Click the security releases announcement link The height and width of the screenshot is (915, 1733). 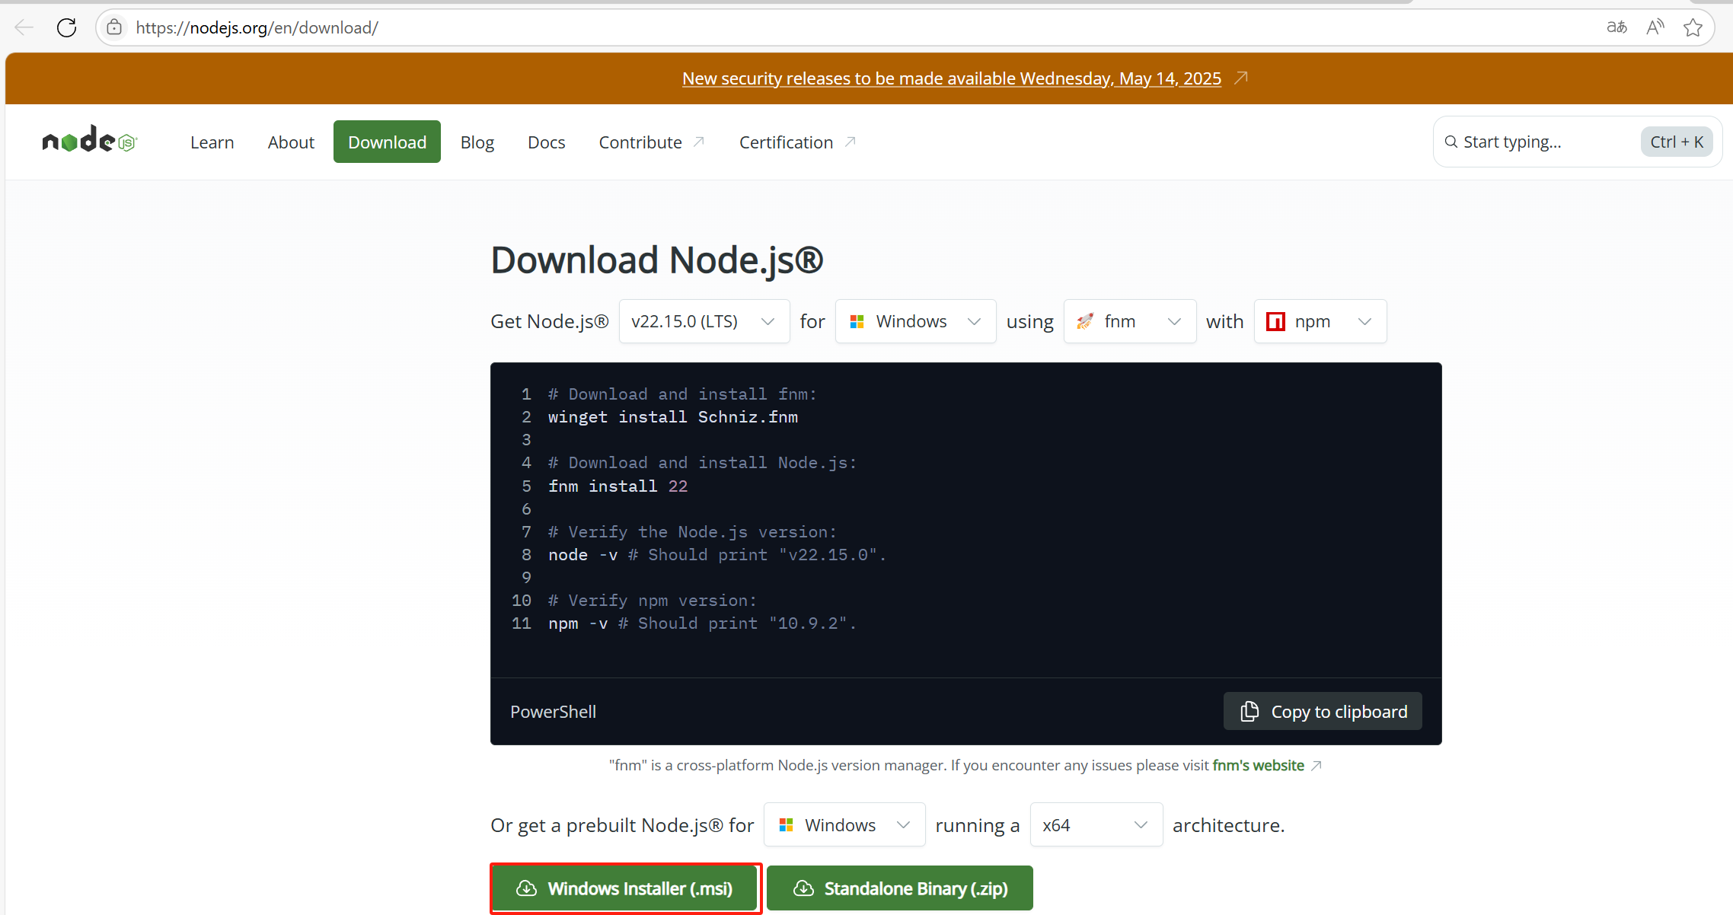(x=952, y=78)
